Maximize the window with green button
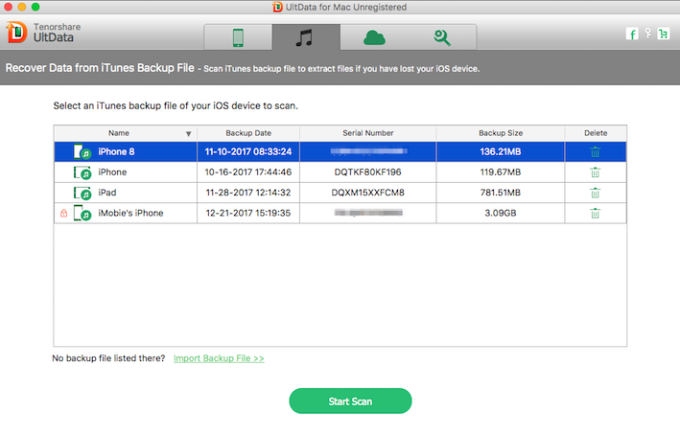This screenshot has height=435, width=680. (x=35, y=7)
